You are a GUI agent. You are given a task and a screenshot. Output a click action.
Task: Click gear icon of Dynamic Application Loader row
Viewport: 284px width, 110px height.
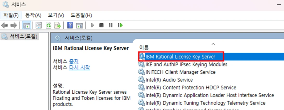click(142, 95)
